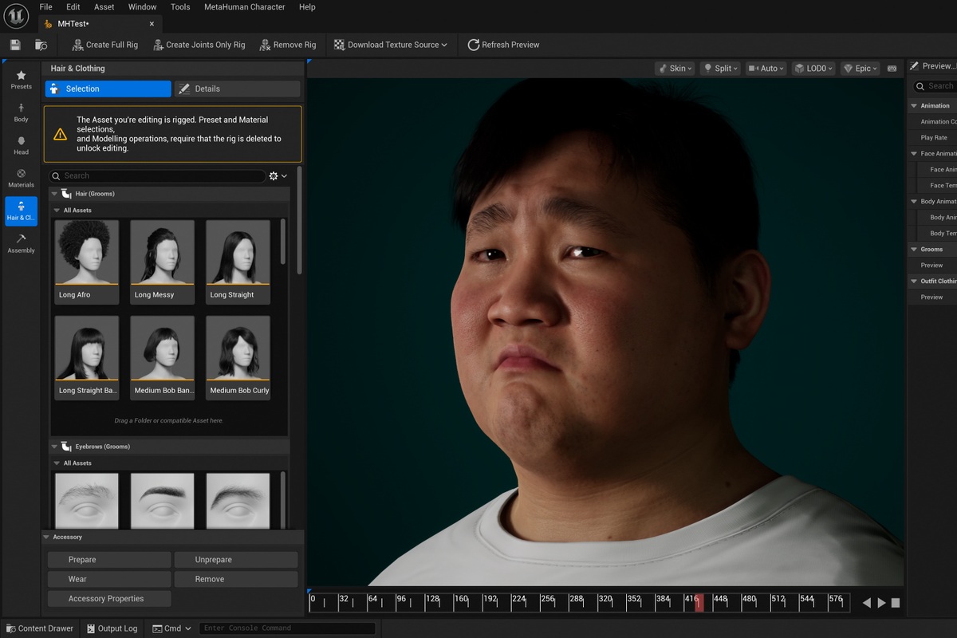
Task: Open the asset view settings gear
Action: tap(278, 175)
